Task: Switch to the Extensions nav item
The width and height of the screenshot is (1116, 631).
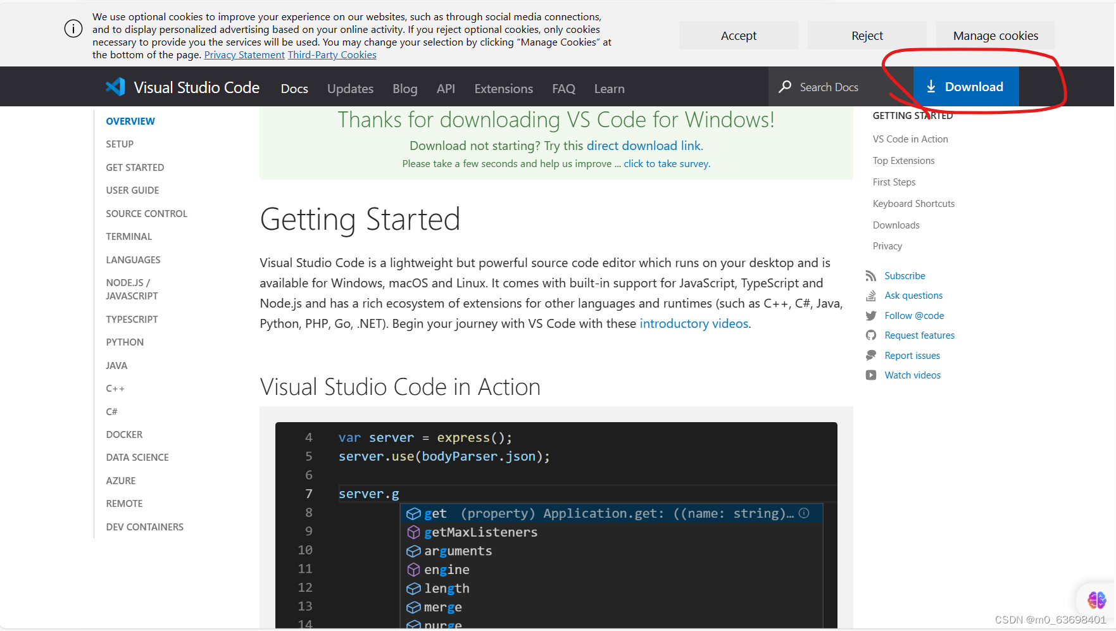Action: coord(503,89)
